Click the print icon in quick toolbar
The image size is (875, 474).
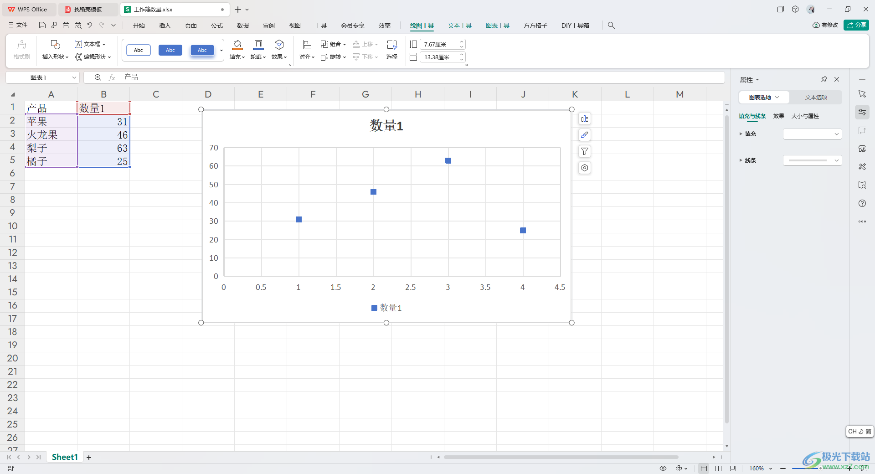pos(66,26)
